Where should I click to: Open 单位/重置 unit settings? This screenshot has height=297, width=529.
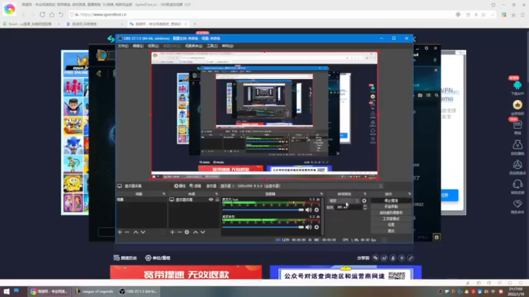coord(157,258)
